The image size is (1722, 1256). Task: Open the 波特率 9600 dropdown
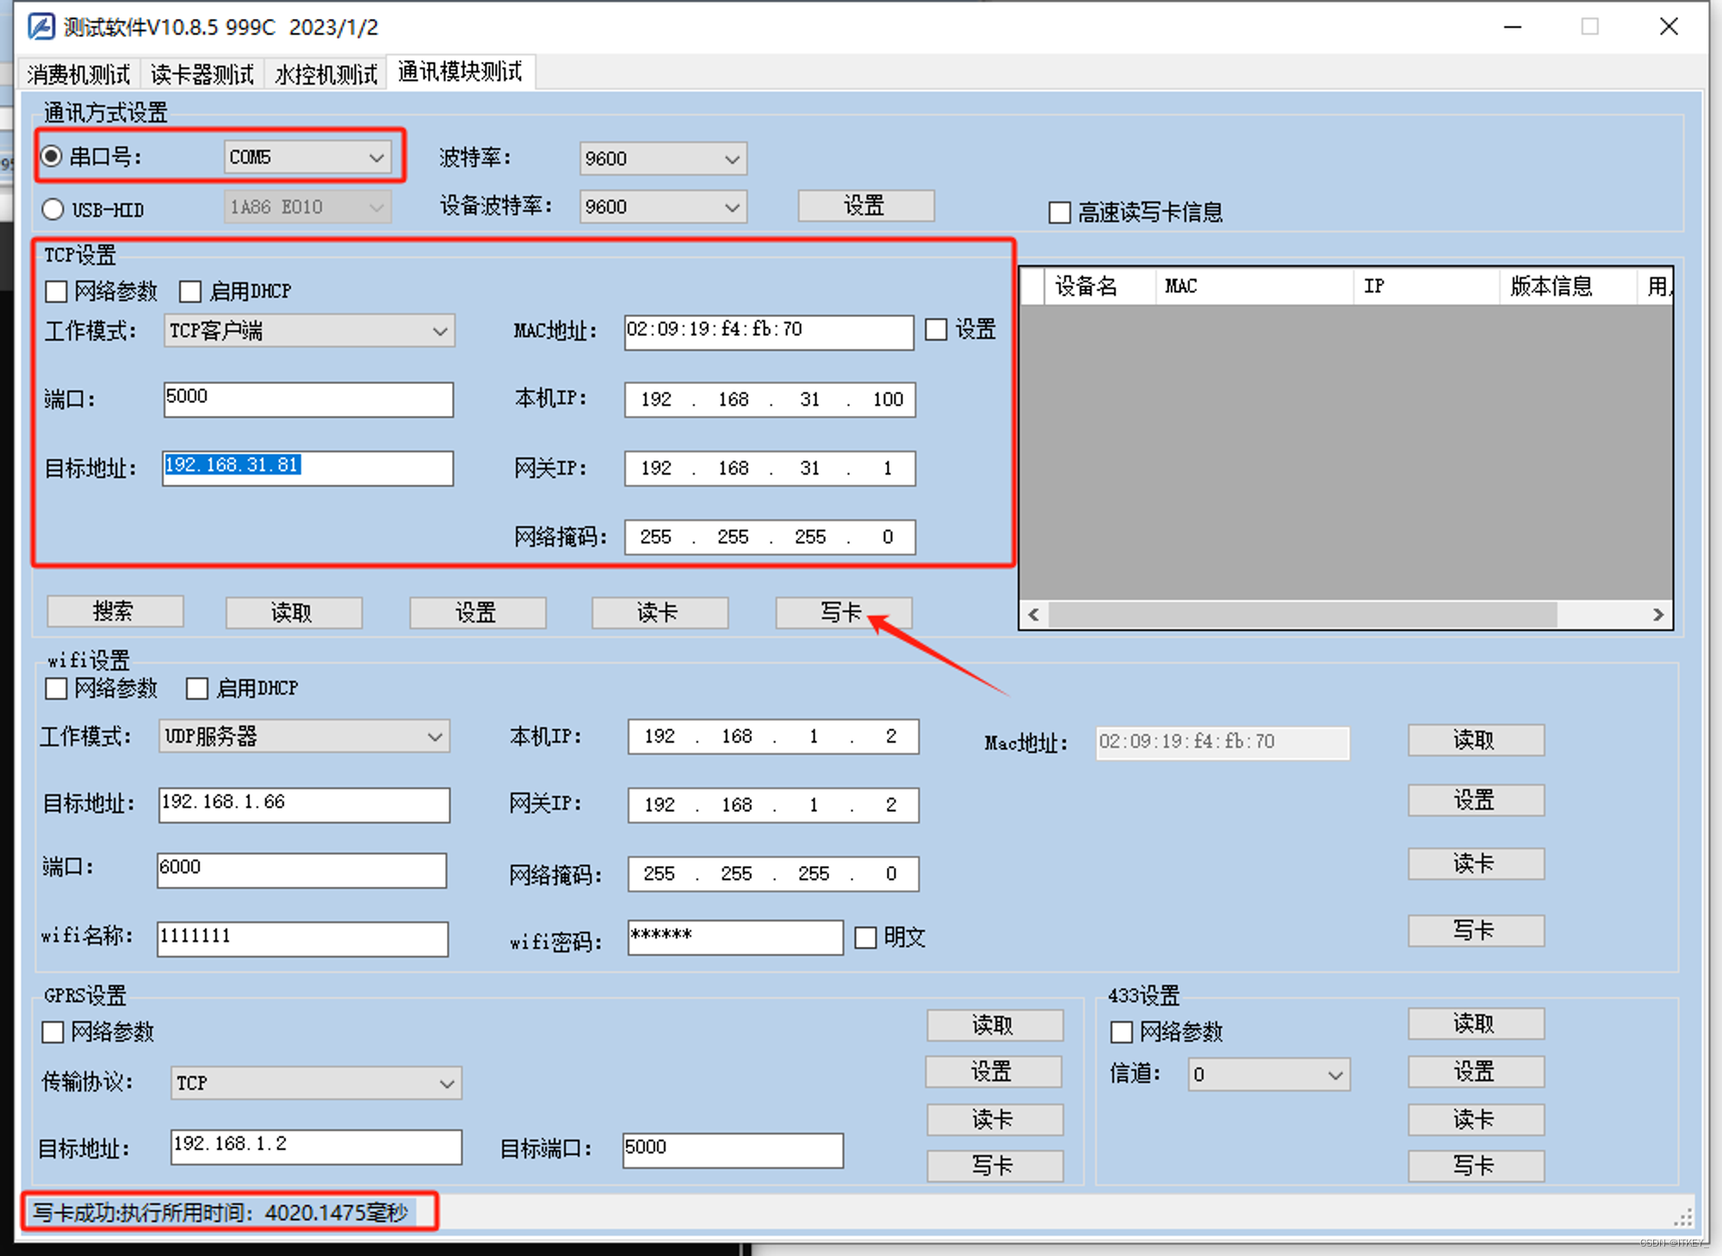[x=663, y=158]
